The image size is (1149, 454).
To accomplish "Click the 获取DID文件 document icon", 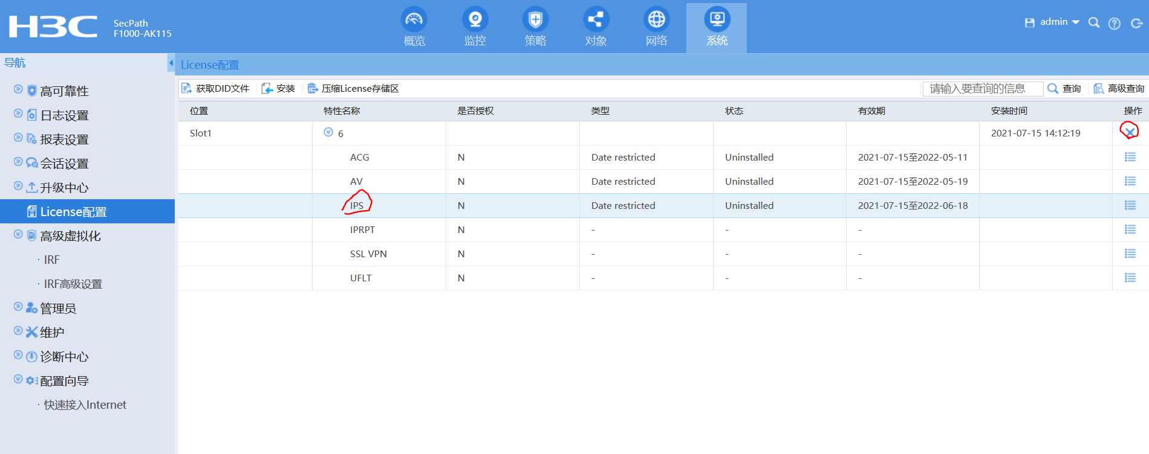I will pyautogui.click(x=187, y=89).
